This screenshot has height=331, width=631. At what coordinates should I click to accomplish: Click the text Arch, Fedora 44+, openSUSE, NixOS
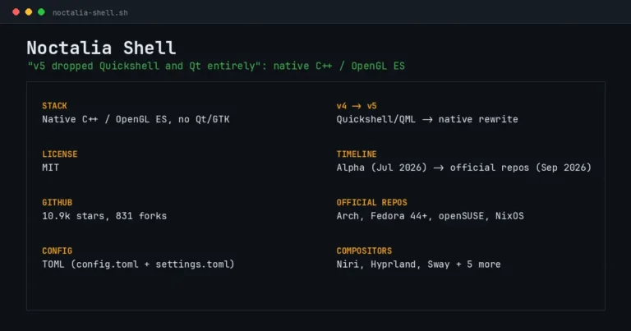tap(431, 216)
